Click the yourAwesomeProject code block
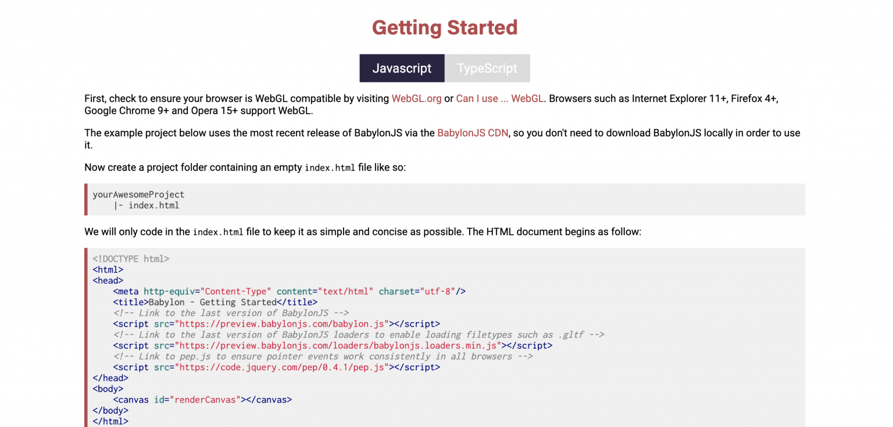 (x=138, y=194)
